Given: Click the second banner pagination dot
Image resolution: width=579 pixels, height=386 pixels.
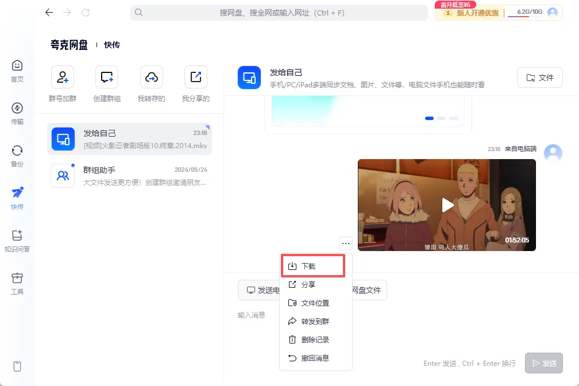Looking at the screenshot, I should (x=441, y=118).
